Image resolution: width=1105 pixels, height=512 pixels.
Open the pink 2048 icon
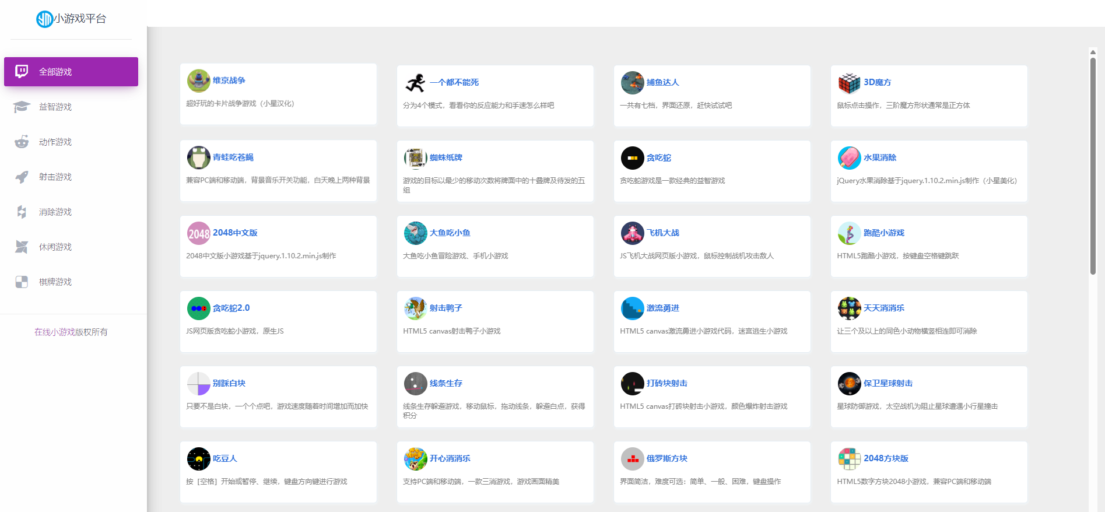coord(199,233)
